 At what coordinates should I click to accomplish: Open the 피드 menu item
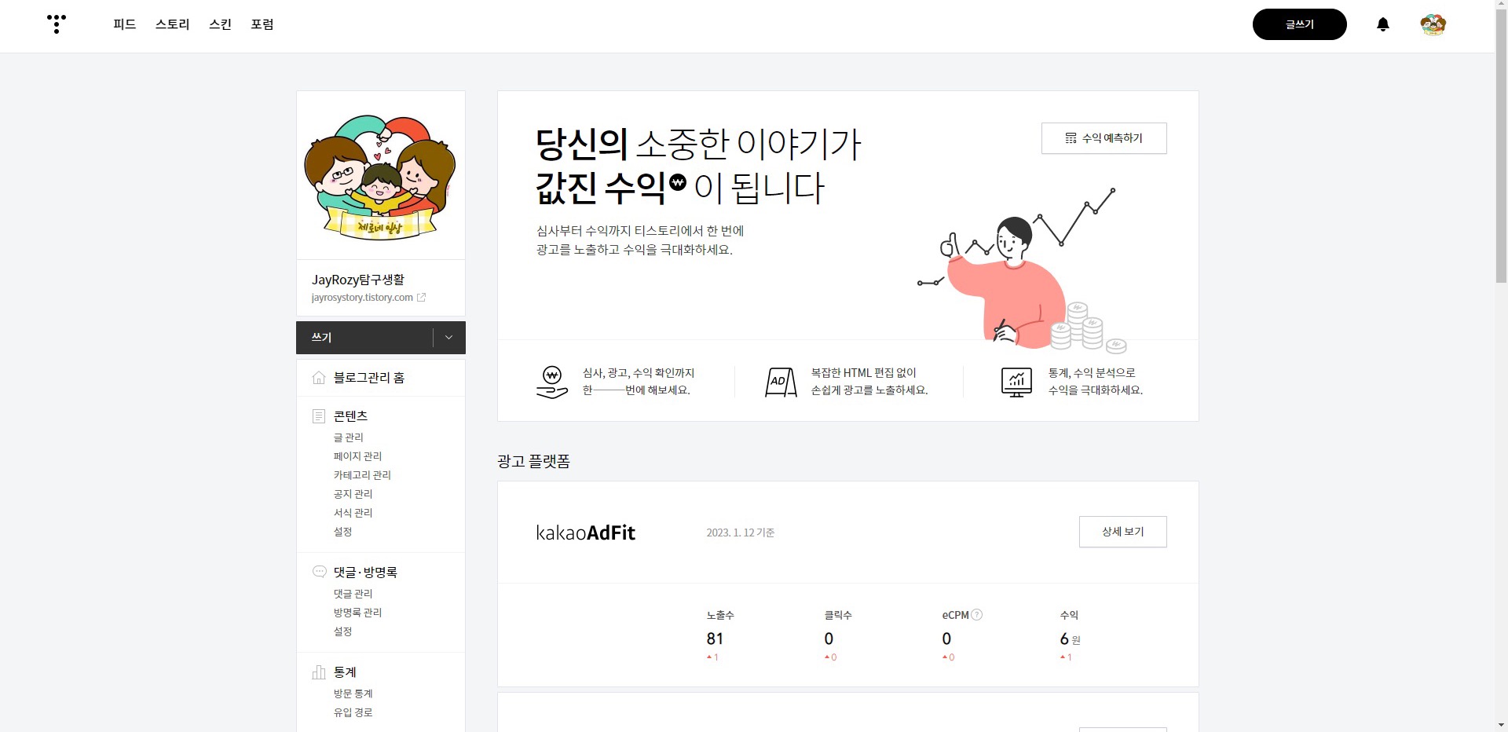click(x=125, y=24)
